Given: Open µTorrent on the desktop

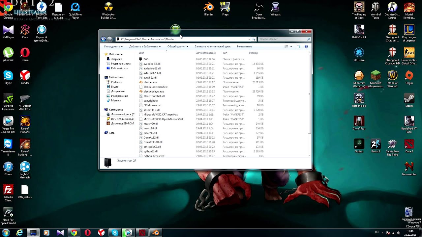Looking at the screenshot, I should click(8, 55).
